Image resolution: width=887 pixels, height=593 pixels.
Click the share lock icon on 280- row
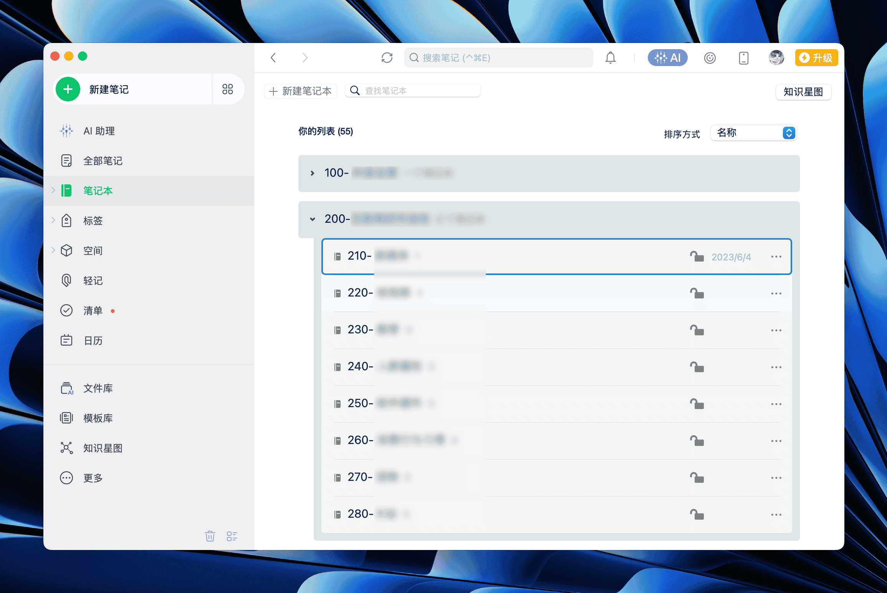[x=697, y=514]
